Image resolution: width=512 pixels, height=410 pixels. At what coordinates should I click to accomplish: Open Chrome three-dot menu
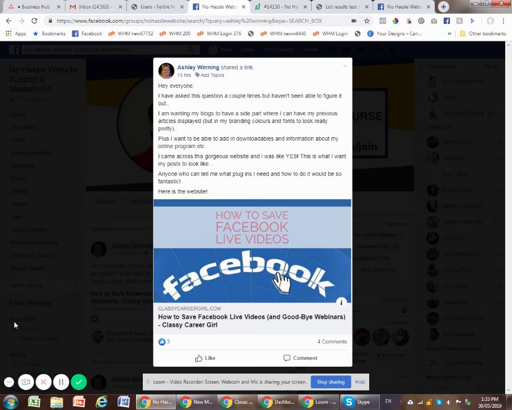click(x=503, y=21)
